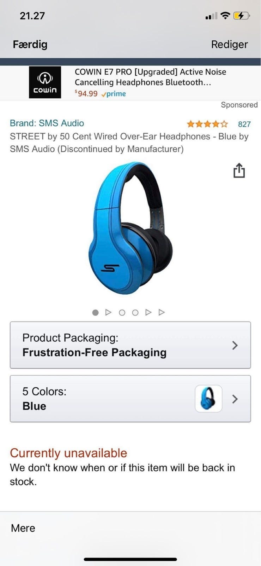
Task: Open the Brand: SMS Audio link
Action: coord(47,123)
